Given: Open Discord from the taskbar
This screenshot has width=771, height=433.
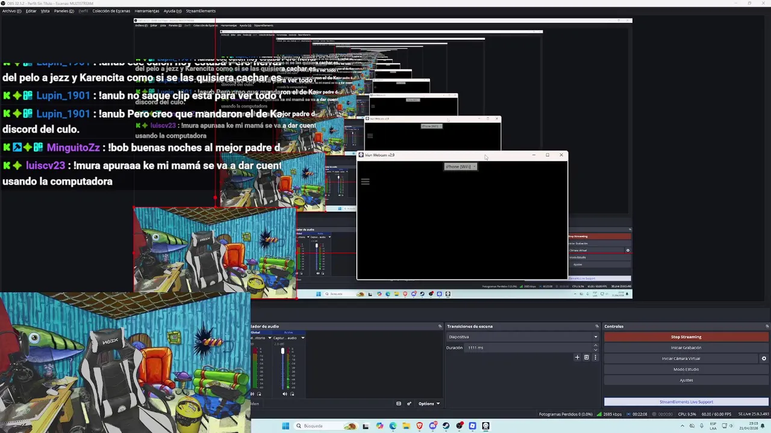Looking at the screenshot, I should tap(433, 426).
